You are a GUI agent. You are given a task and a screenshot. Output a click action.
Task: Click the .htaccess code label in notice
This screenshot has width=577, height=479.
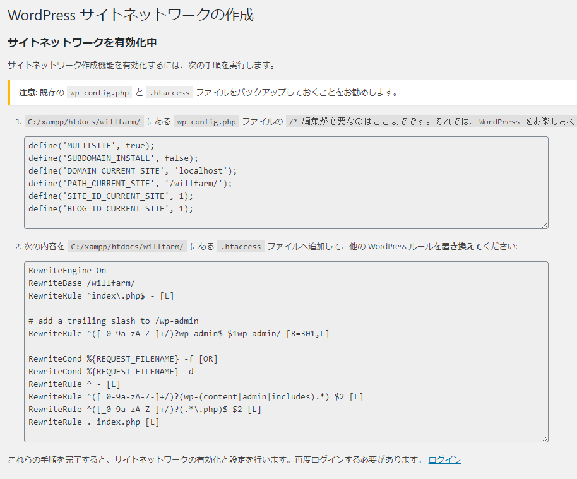pyautogui.click(x=169, y=93)
